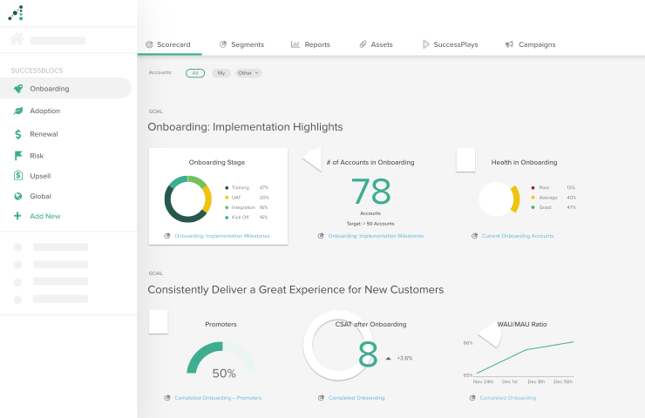Click the Reports bar chart icon
This screenshot has width=645, height=418.
pyautogui.click(x=295, y=44)
